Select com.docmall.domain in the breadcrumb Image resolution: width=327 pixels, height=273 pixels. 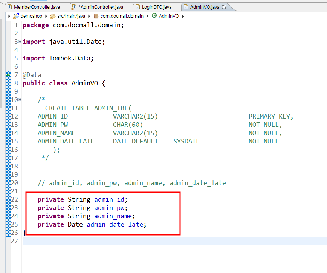(122, 16)
